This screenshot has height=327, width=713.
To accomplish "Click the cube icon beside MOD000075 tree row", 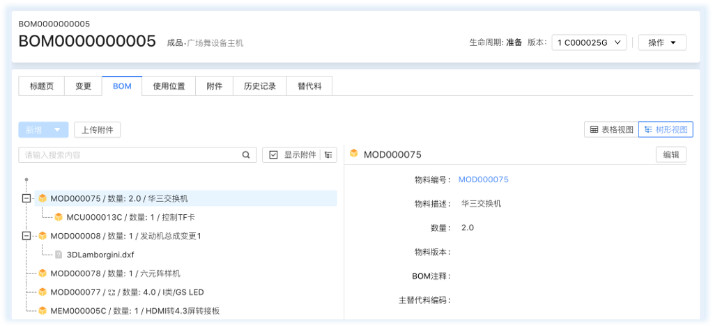I will [x=43, y=198].
